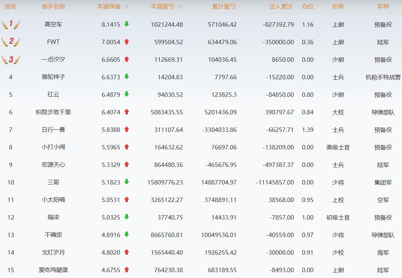This screenshot has width=402, height=278.
Task: Select player name 三哥
Action: [x=53, y=182]
